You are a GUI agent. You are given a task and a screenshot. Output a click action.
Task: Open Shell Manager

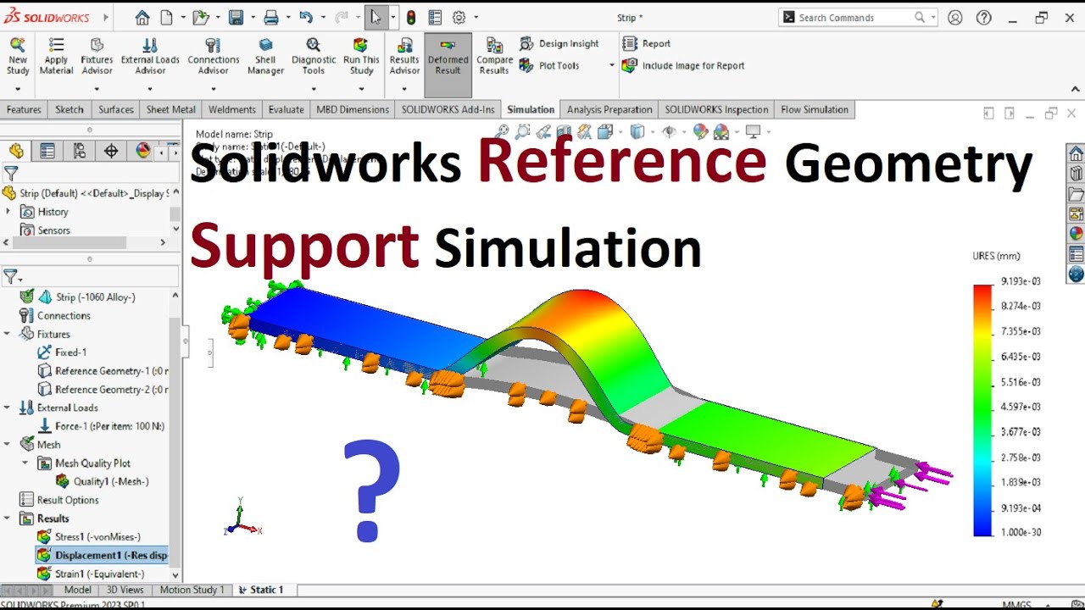(x=265, y=56)
